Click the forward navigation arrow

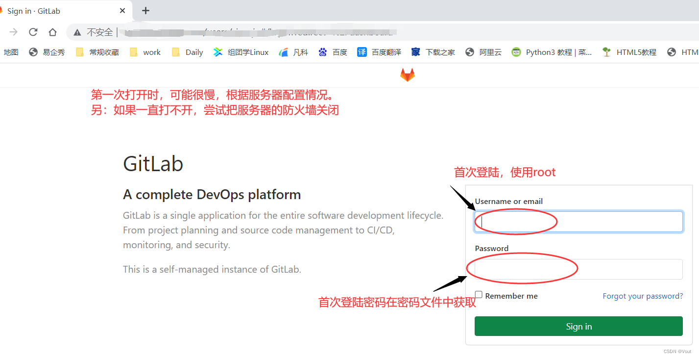point(14,32)
